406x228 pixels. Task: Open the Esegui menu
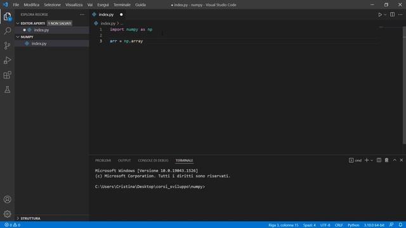pyautogui.click(x=103, y=4)
